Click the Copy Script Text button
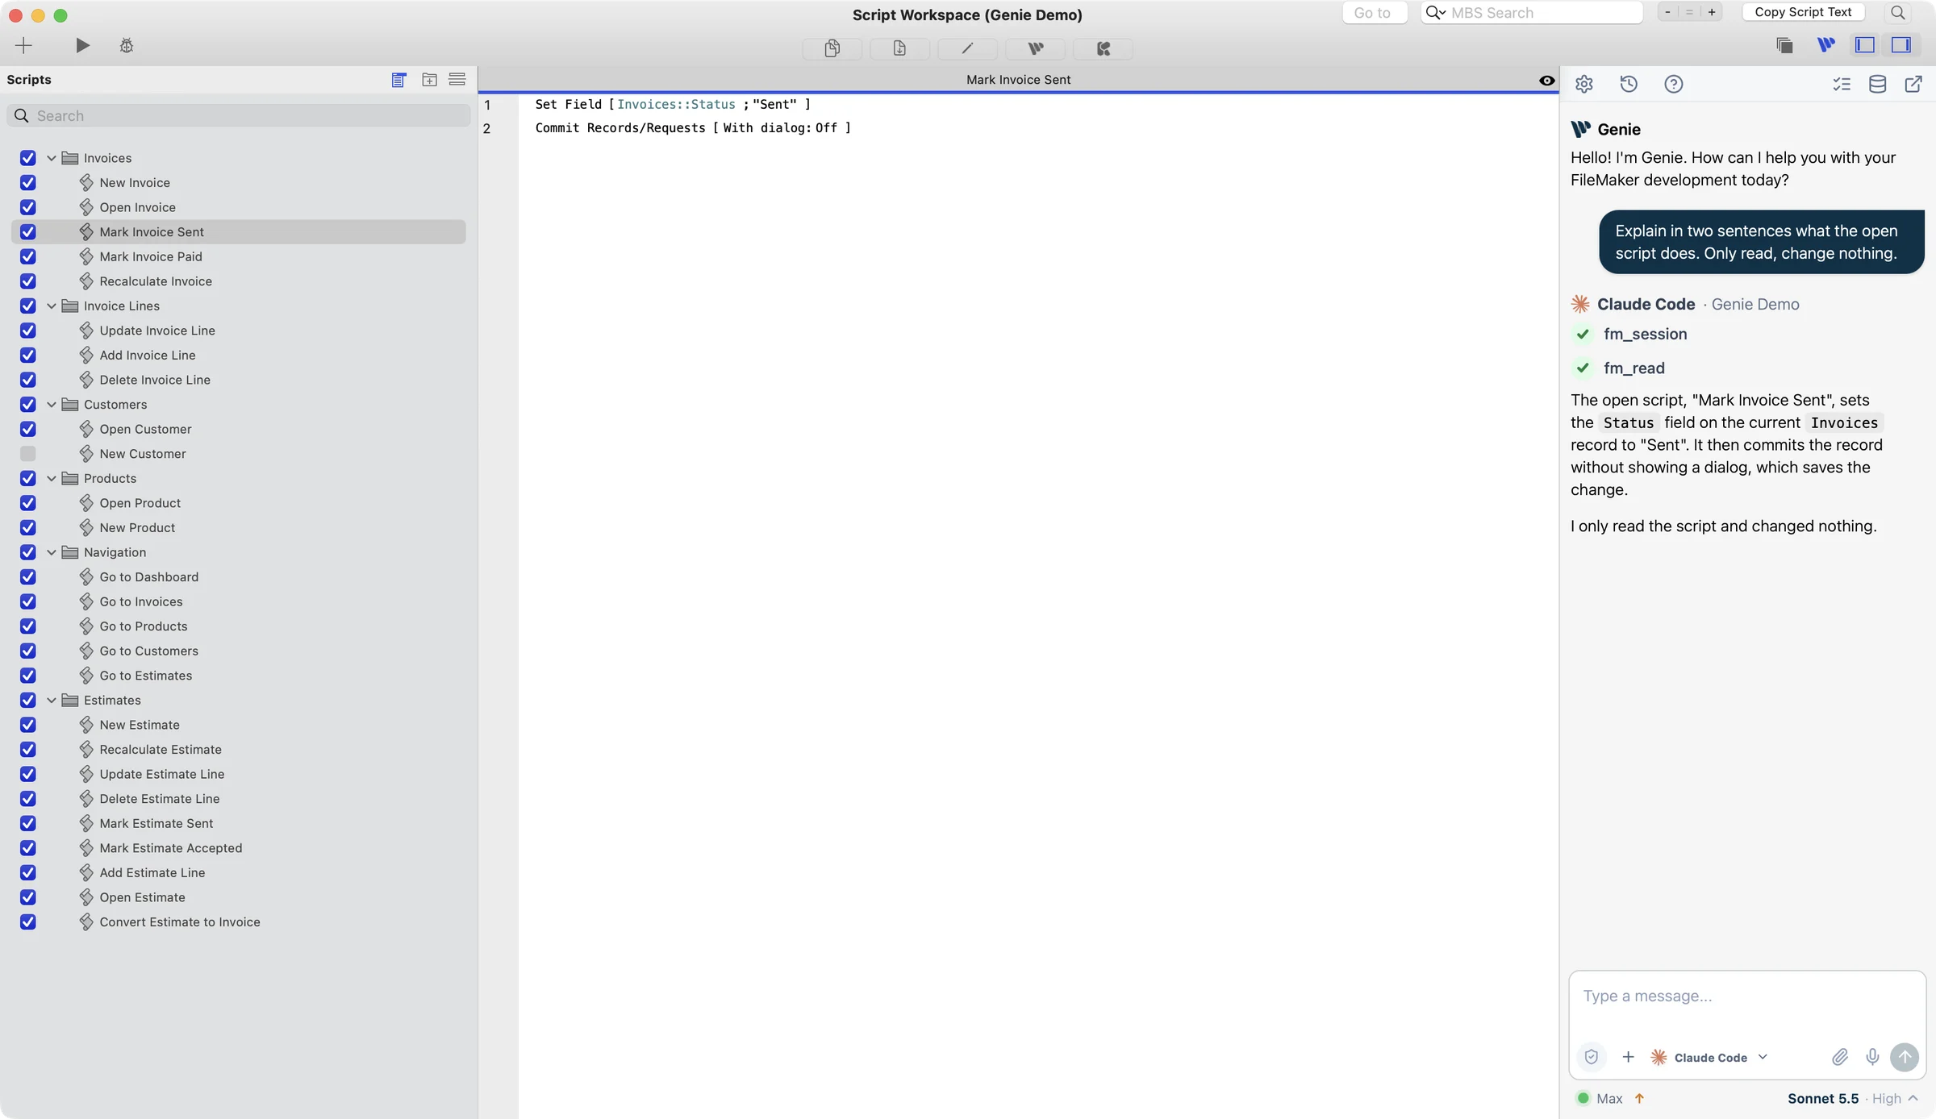 tap(1803, 12)
